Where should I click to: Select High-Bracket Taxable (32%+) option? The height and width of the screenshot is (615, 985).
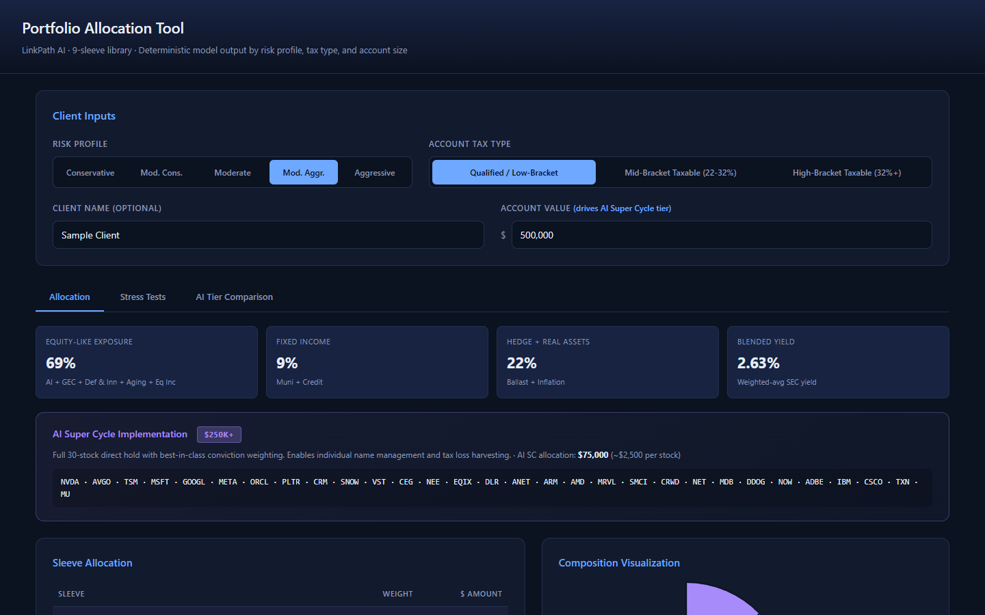coord(847,172)
